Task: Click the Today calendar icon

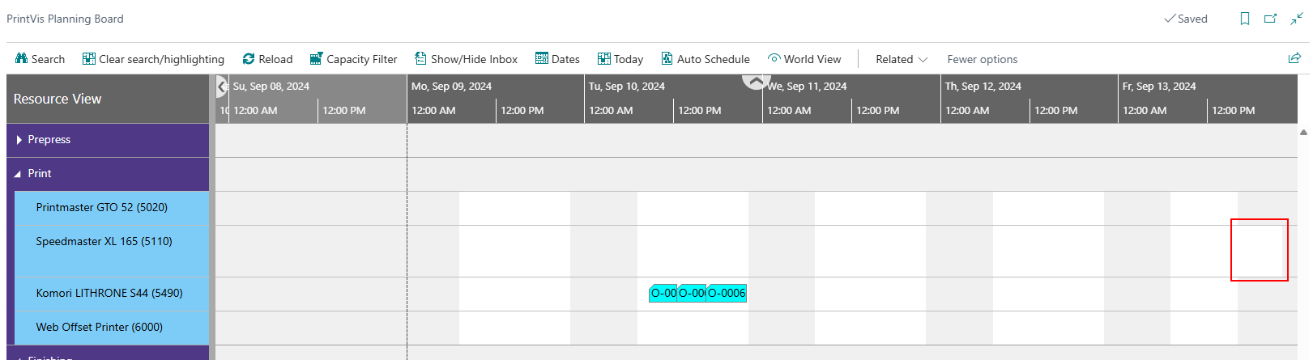Action: click(x=604, y=58)
